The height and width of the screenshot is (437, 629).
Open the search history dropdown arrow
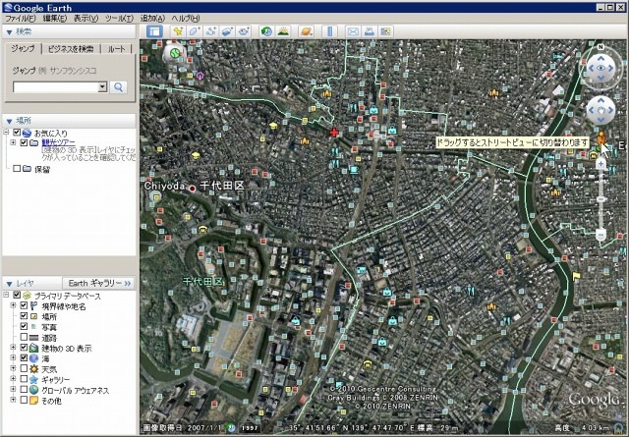[102, 87]
